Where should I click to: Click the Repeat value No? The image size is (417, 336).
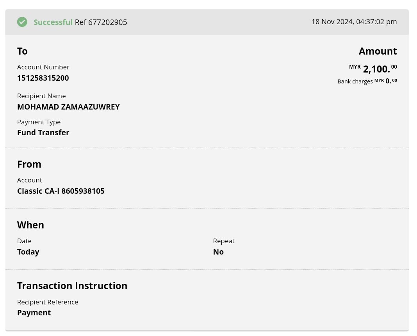(218, 252)
